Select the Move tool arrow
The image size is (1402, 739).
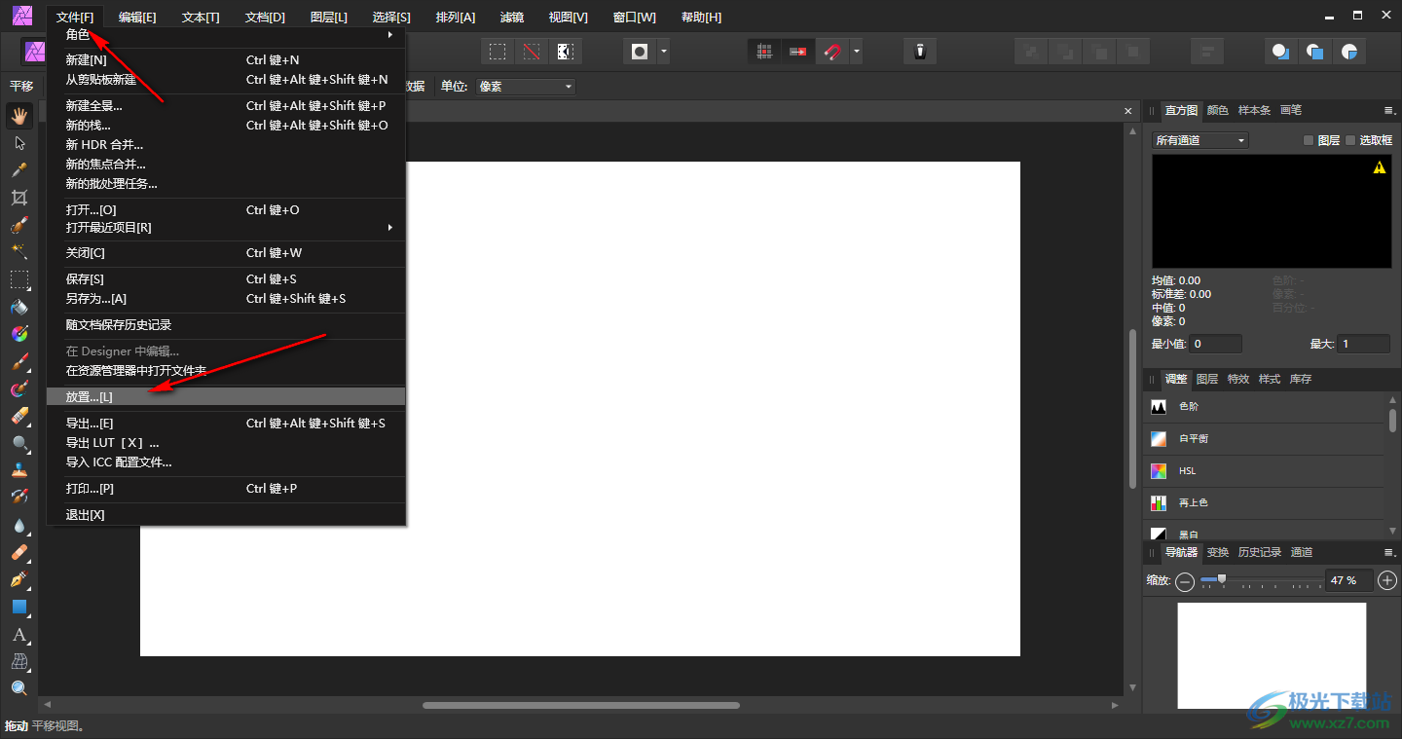pos(18,143)
